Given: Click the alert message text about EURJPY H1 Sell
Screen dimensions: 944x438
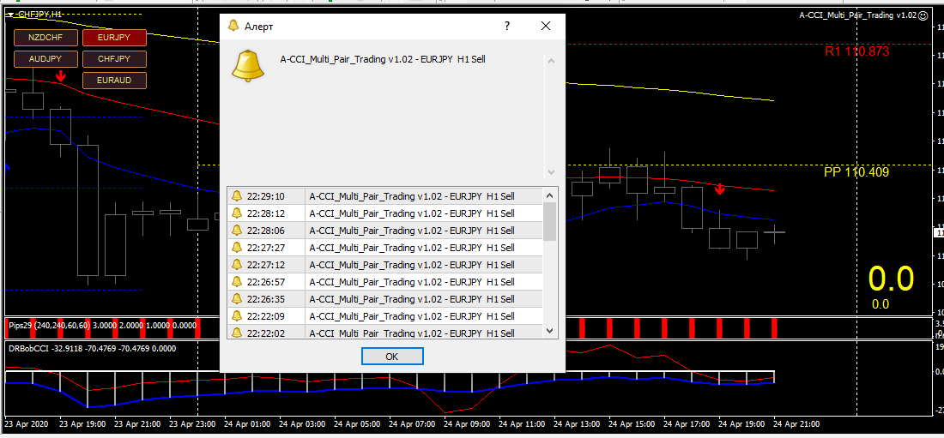Looking at the screenshot, I should click(x=383, y=59).
